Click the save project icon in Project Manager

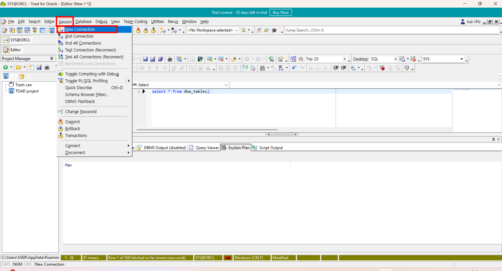[x=39, y=67]
